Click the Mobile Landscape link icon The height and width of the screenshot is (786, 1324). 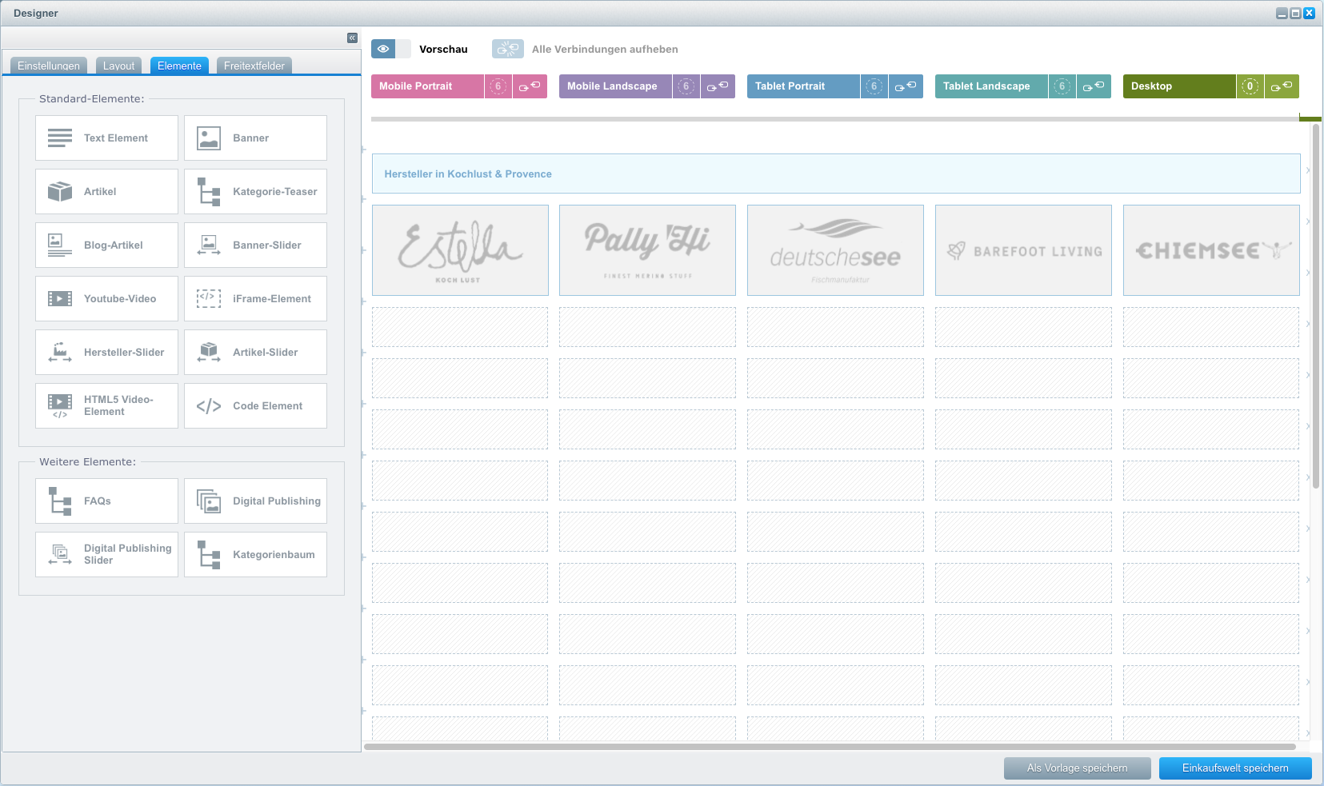[718, 86]
